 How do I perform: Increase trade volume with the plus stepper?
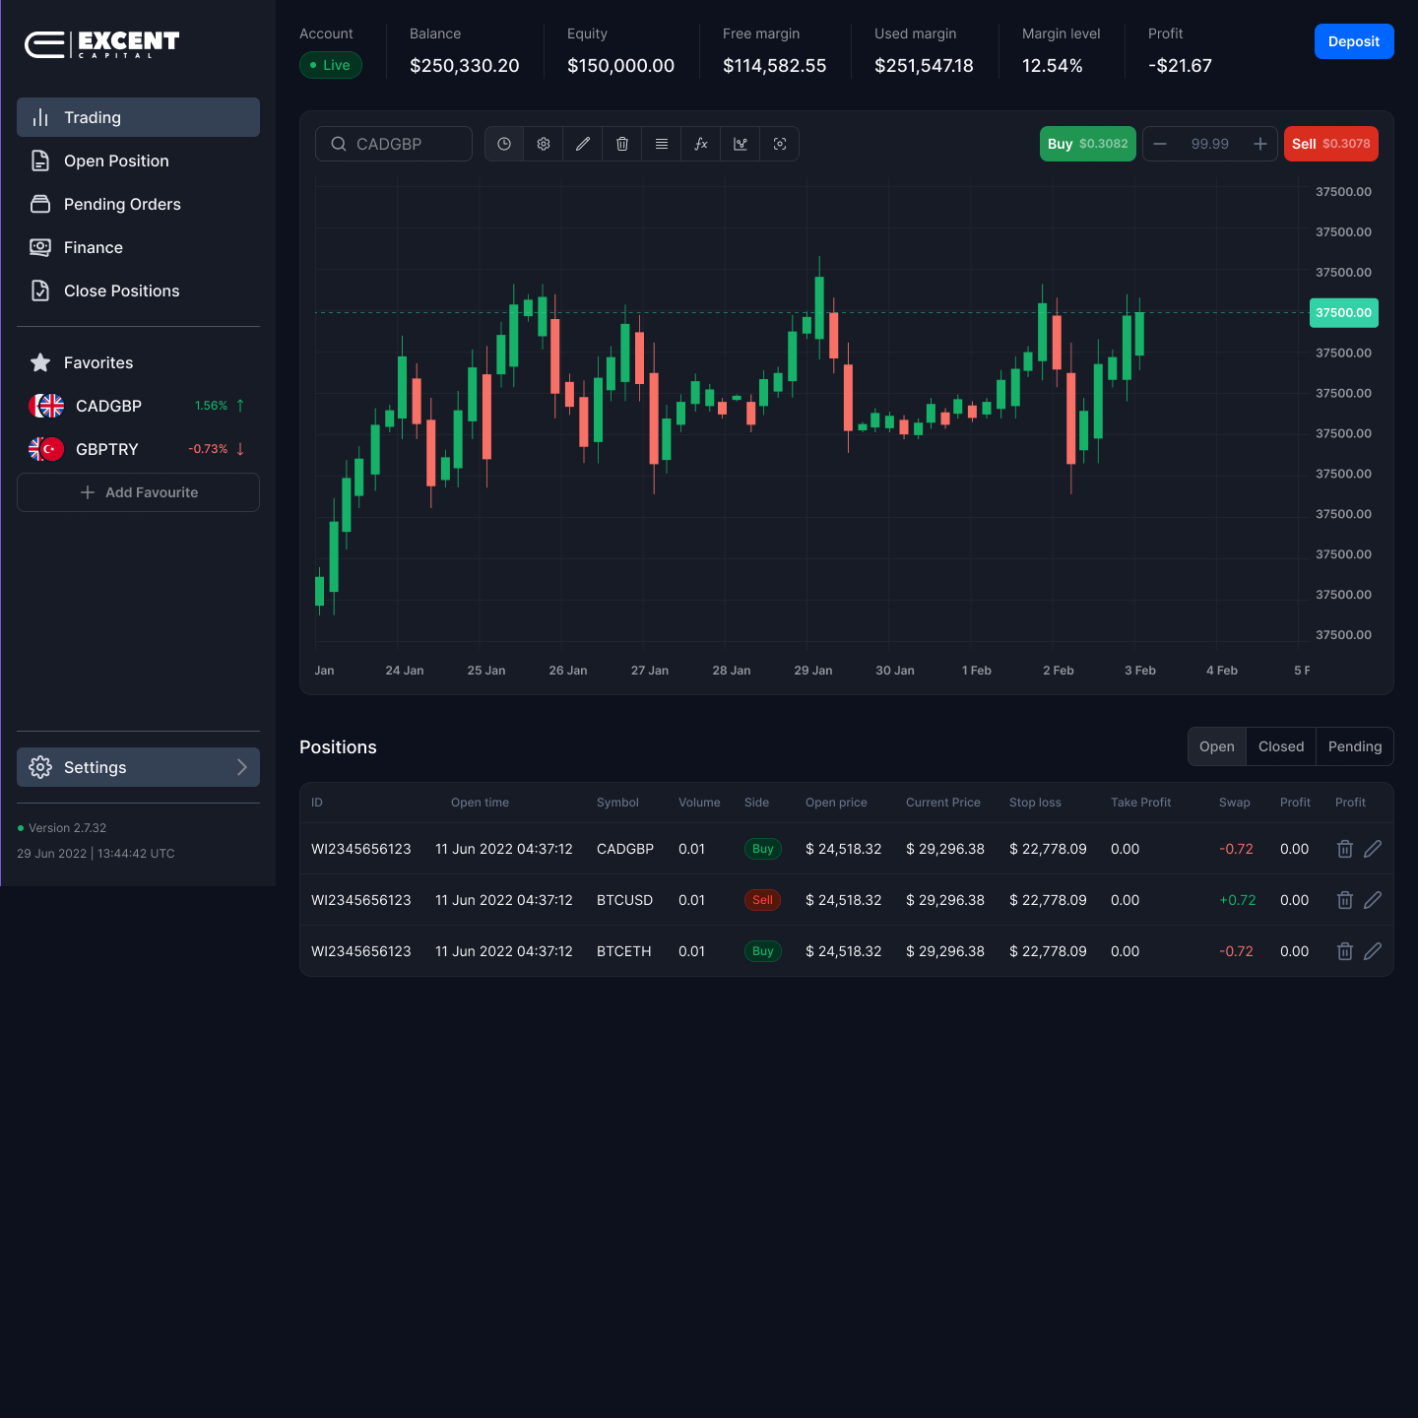point(1259,144)
